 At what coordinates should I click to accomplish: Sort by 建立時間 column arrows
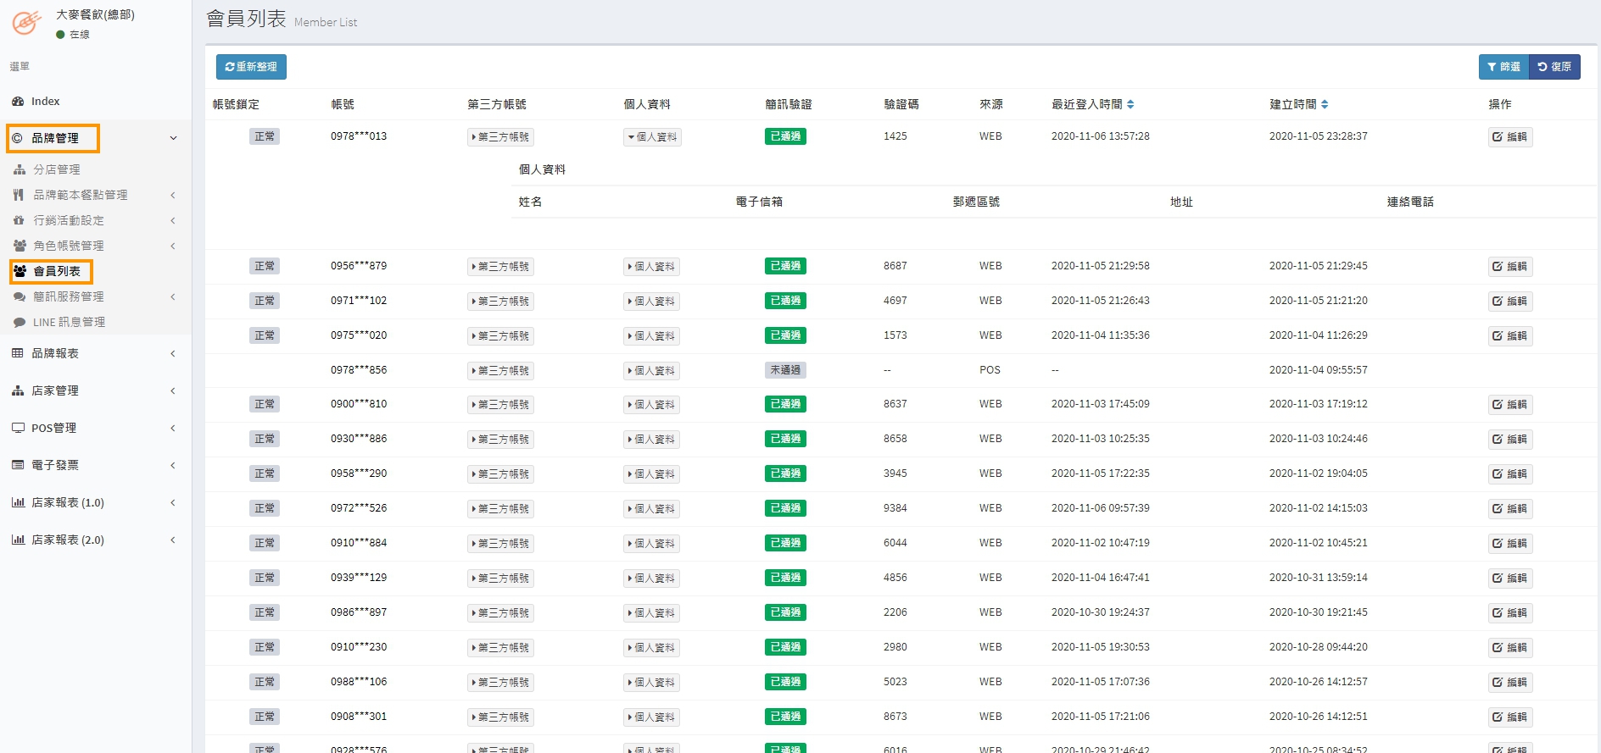point(1325,105)
